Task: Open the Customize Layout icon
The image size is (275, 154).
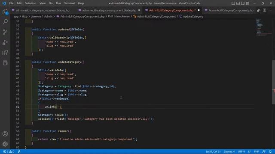Action: click(247, 3)
